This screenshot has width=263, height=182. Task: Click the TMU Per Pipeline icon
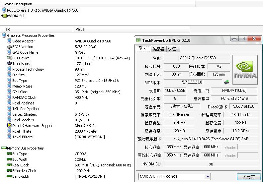(9, 109)
